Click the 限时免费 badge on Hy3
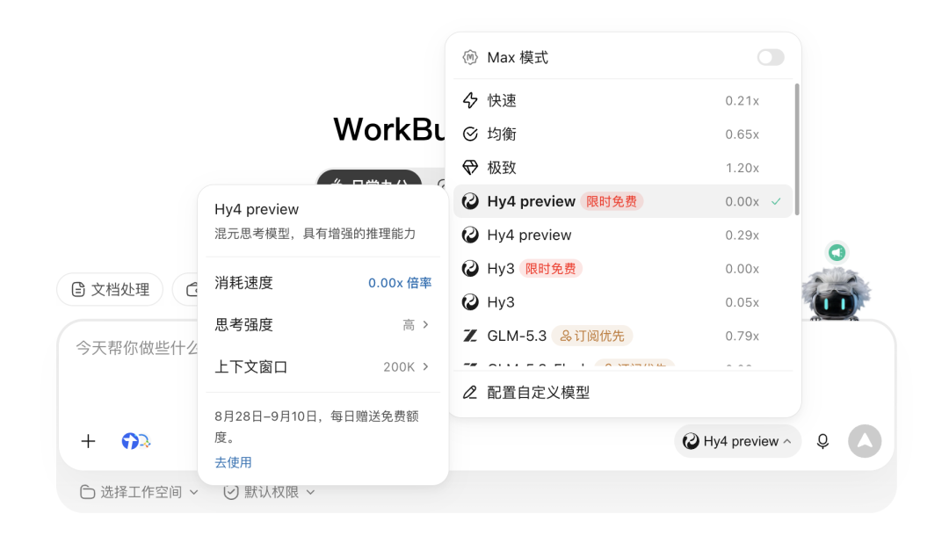 [x=550, y=268]
